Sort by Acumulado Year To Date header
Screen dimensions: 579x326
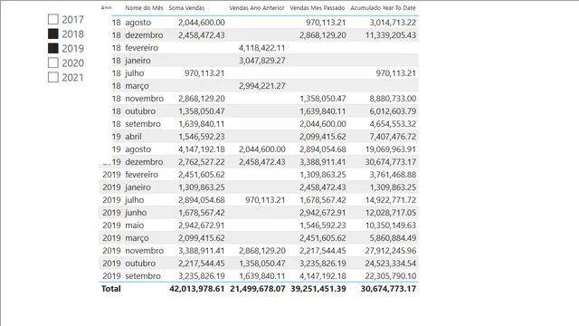point(383,8)
